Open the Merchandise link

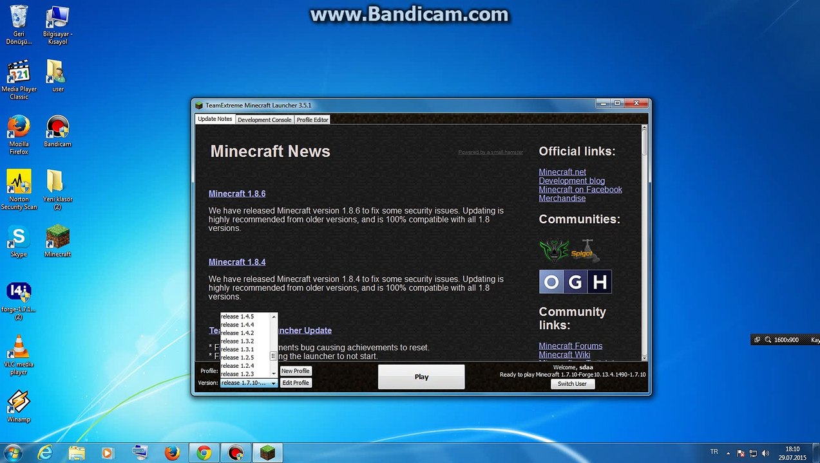(562, 199)
